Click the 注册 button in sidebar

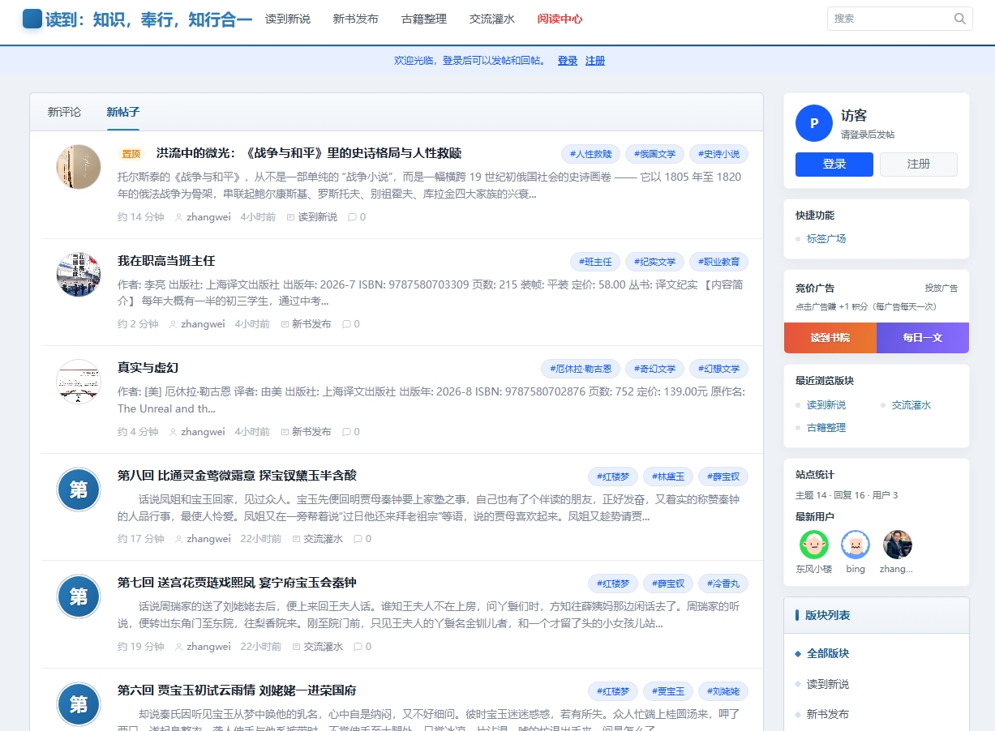(919, 164)
